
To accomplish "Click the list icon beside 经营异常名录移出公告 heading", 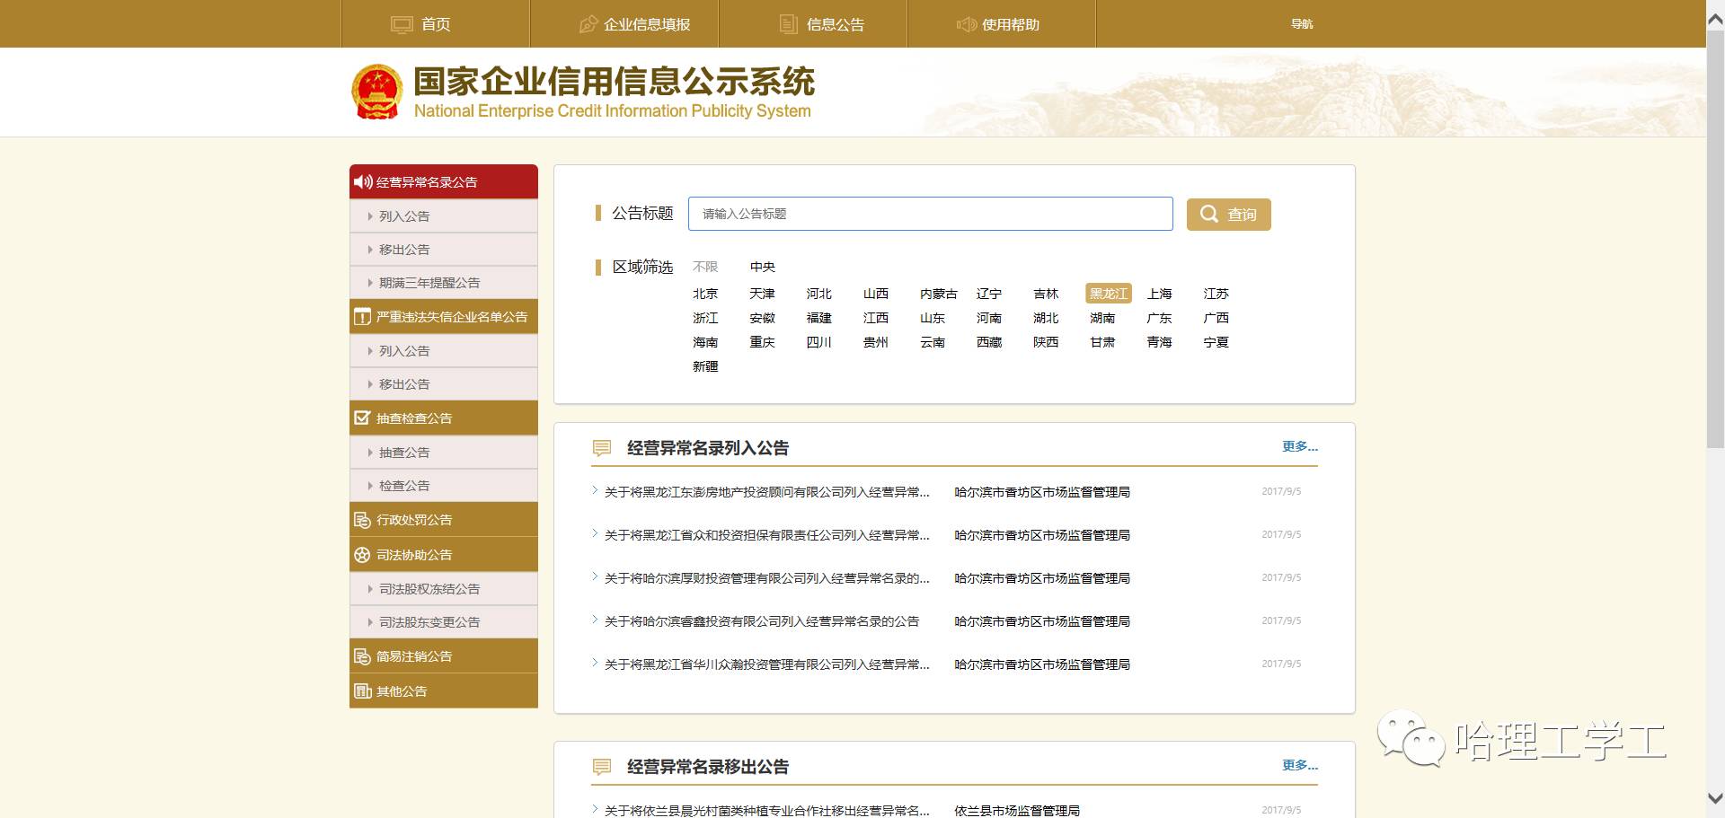I will click(602, 767).
